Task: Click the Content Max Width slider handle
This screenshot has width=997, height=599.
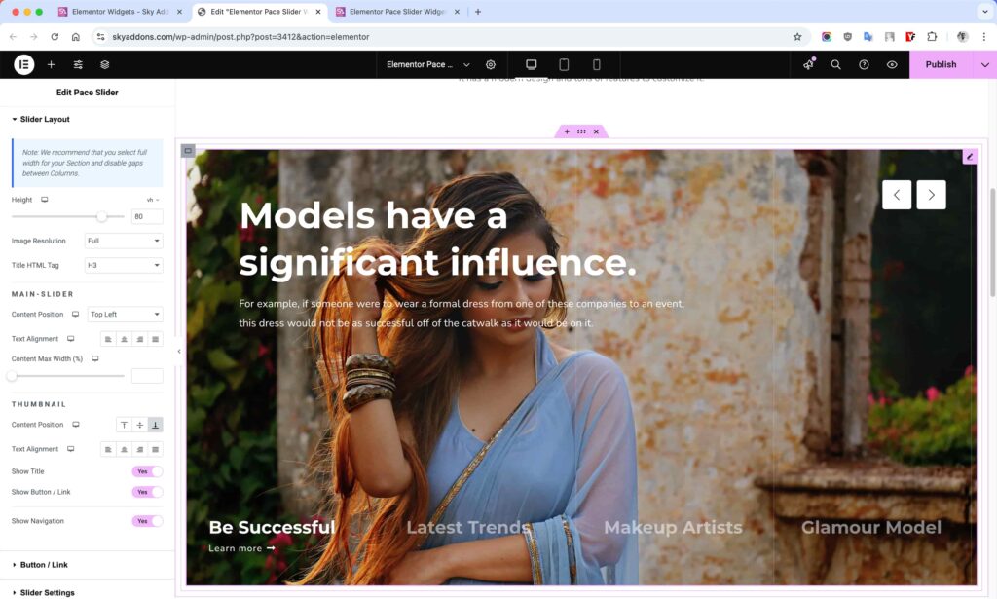Action: (12, 376)
